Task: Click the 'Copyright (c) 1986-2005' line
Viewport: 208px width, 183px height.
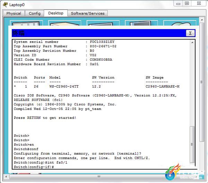Action: tap(65, 104)
